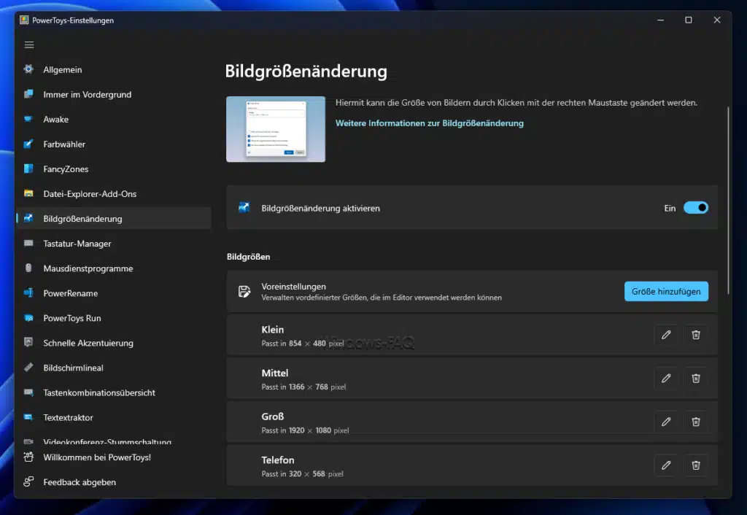Viewport: 747px width, 515px height.
Task: Select Awake in the sidebar
Action: click(x=114, y=119)
